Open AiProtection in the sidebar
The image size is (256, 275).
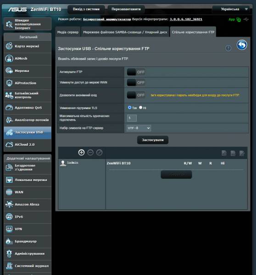coord(28,83)
